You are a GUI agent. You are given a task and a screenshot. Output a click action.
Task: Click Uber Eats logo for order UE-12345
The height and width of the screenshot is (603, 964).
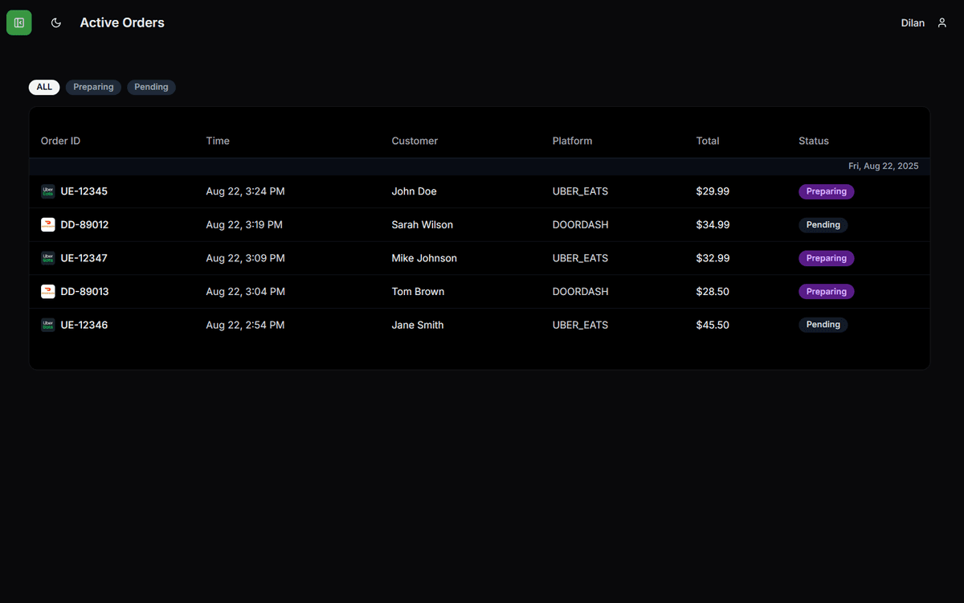point(48,191)
